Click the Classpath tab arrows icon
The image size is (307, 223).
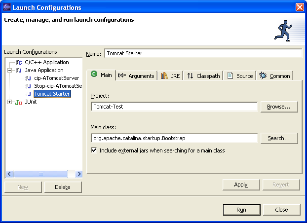191,76
